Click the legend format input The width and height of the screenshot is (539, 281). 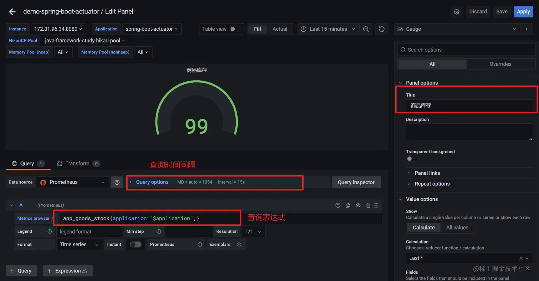coord(89,231)
